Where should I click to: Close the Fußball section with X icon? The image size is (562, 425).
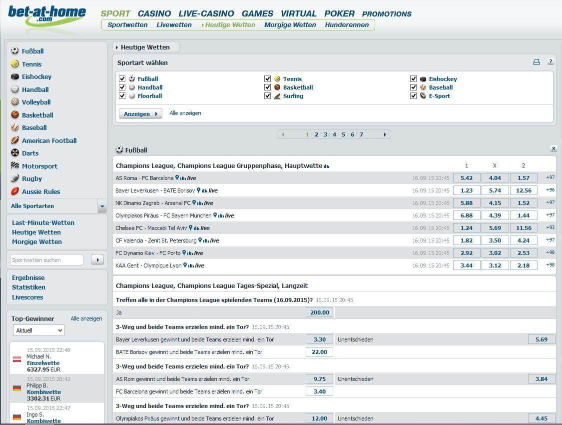coord(554,148)
